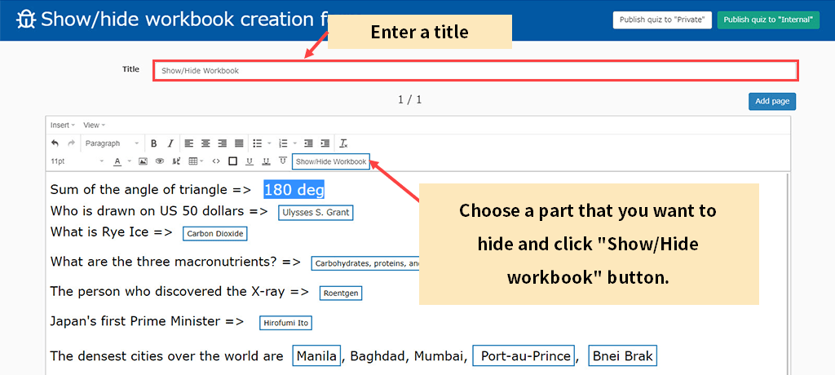This screenshot has height=375, width=835.
Task: Open the source code view icon
Action: 216,161
